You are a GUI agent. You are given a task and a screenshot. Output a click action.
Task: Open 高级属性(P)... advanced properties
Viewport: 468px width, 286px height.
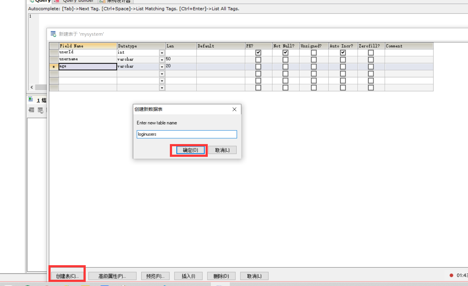pyautogui.click(x=112, y=276)
